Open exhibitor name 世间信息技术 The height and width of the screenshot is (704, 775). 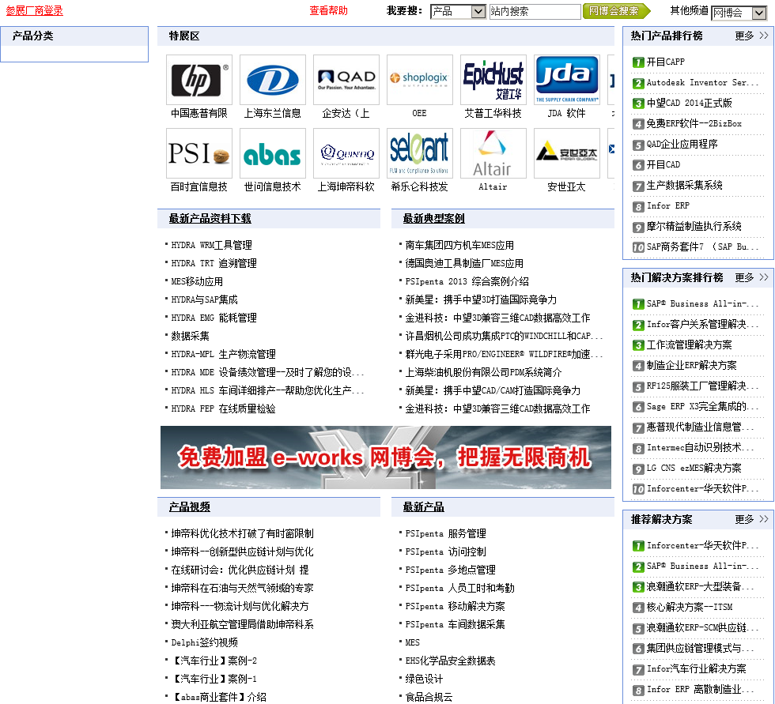(x=273, y=186)
